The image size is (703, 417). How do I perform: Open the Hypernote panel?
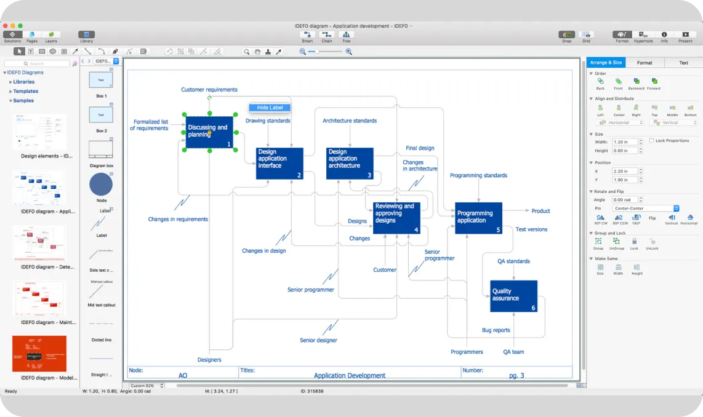tap(643, 34)
